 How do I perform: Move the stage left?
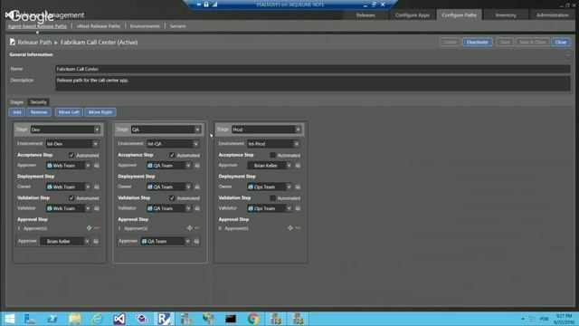click(x=69, y=112)
